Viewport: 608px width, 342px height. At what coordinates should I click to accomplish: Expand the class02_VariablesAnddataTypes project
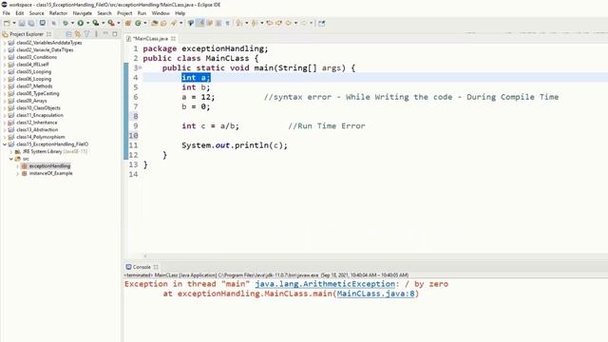[5, 43]
